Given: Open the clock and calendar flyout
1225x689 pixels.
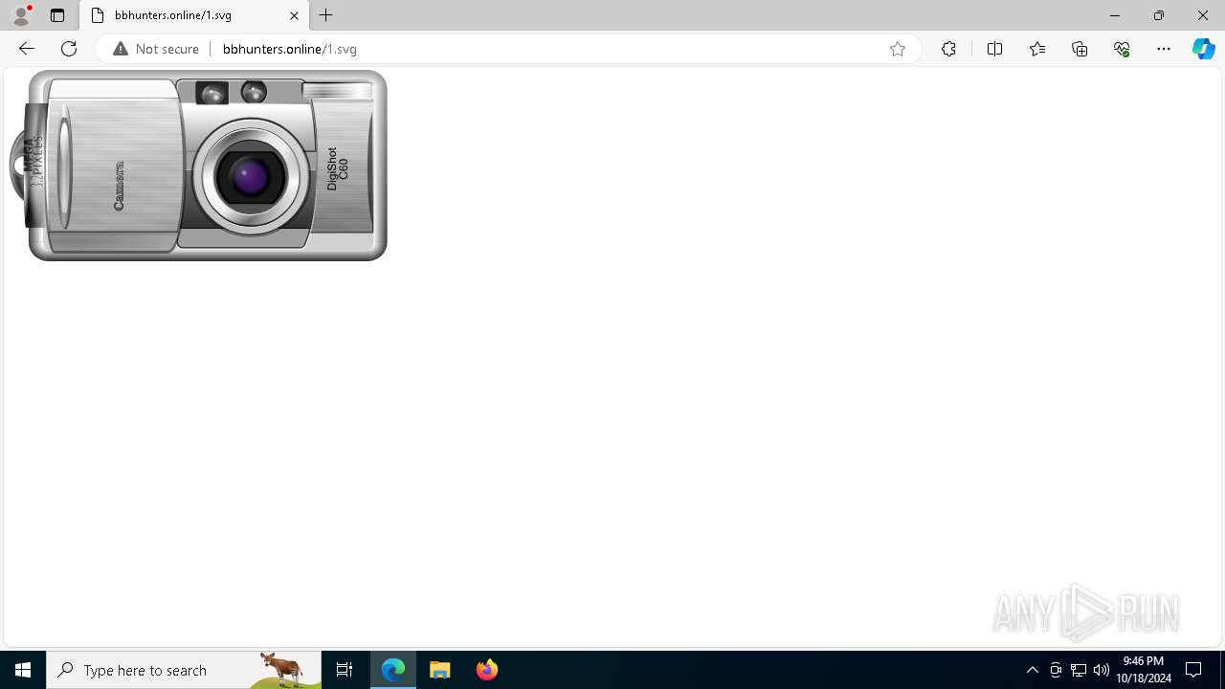Looking at the screenshot, I should point(1144,670).
